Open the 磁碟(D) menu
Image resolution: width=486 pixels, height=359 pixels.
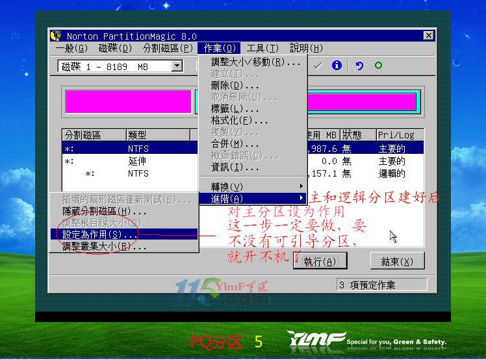click(115, 48)
